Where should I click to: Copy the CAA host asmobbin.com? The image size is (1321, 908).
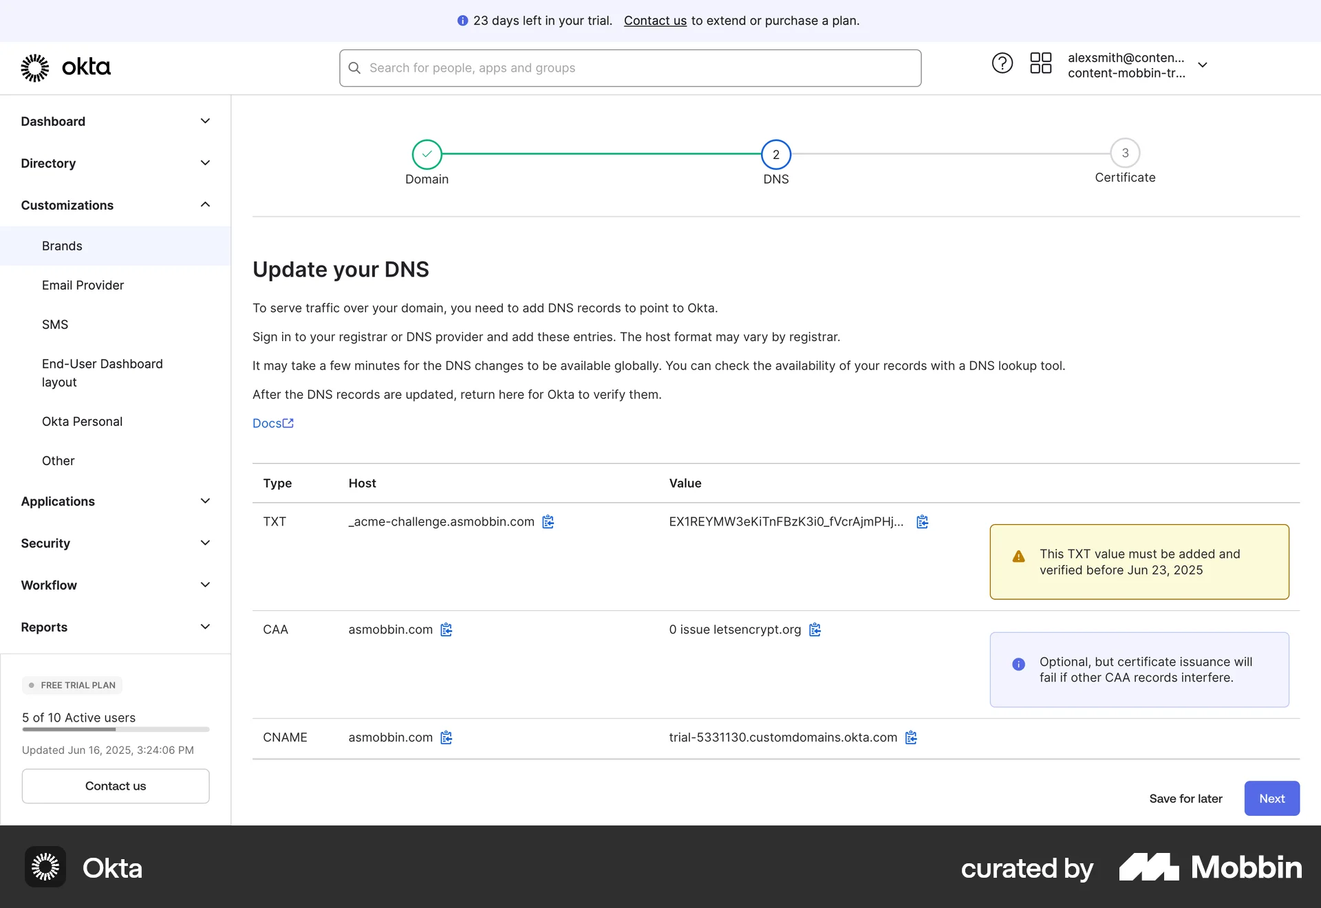[x=446, y=629]
